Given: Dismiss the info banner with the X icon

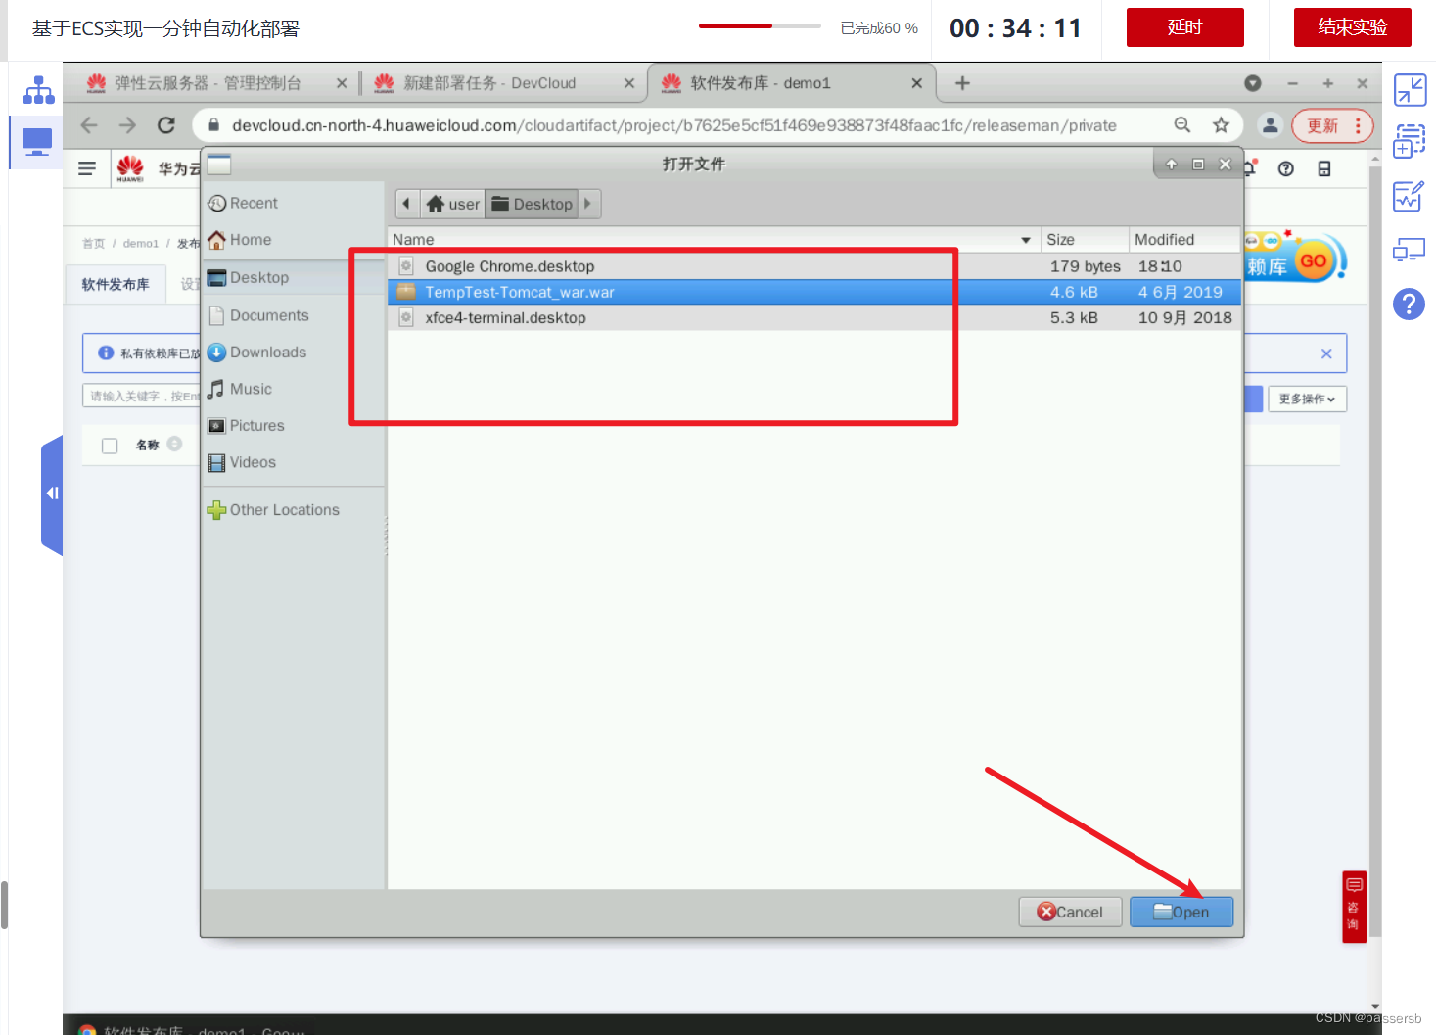Looking at the screenshot, I should [x=1326, y=353].
